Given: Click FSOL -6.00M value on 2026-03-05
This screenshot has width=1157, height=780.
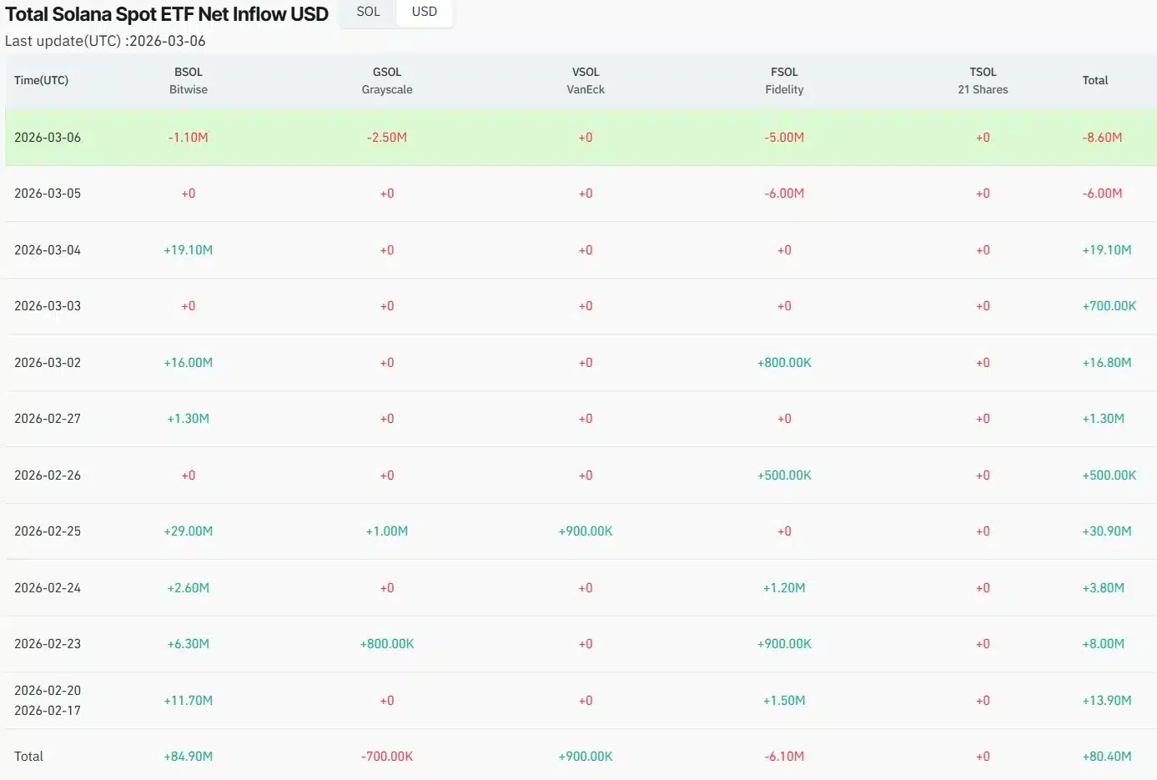Looking at the screenshot, I should click(784, 194).
